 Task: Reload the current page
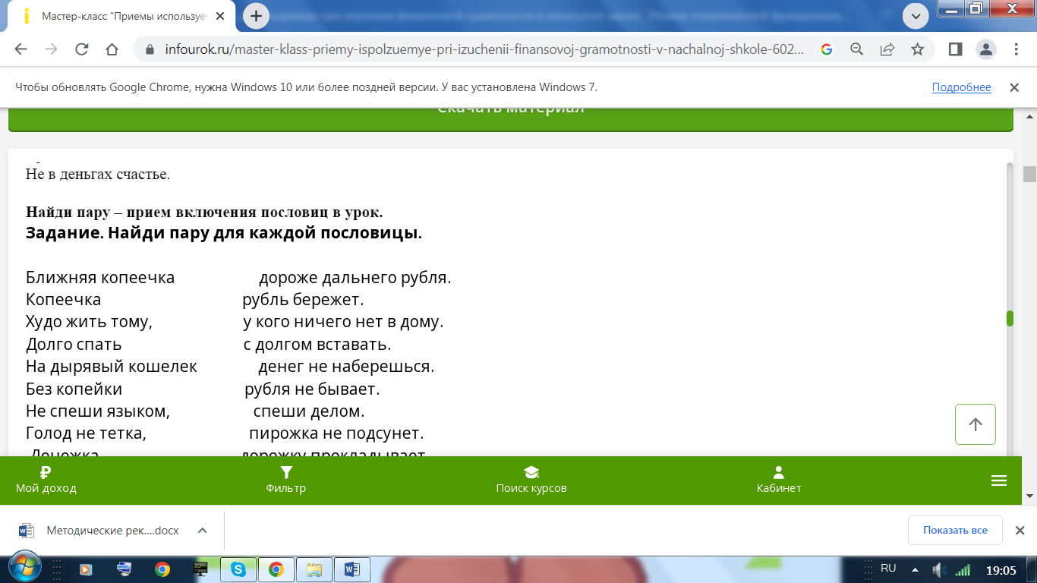coord(82,49)
